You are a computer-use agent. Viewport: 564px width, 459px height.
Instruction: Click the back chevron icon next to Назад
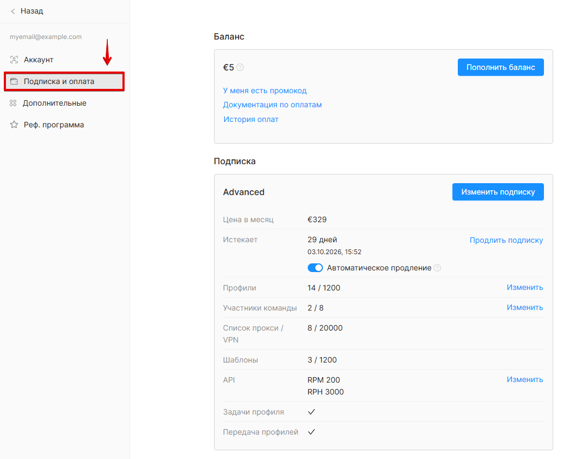13,11
